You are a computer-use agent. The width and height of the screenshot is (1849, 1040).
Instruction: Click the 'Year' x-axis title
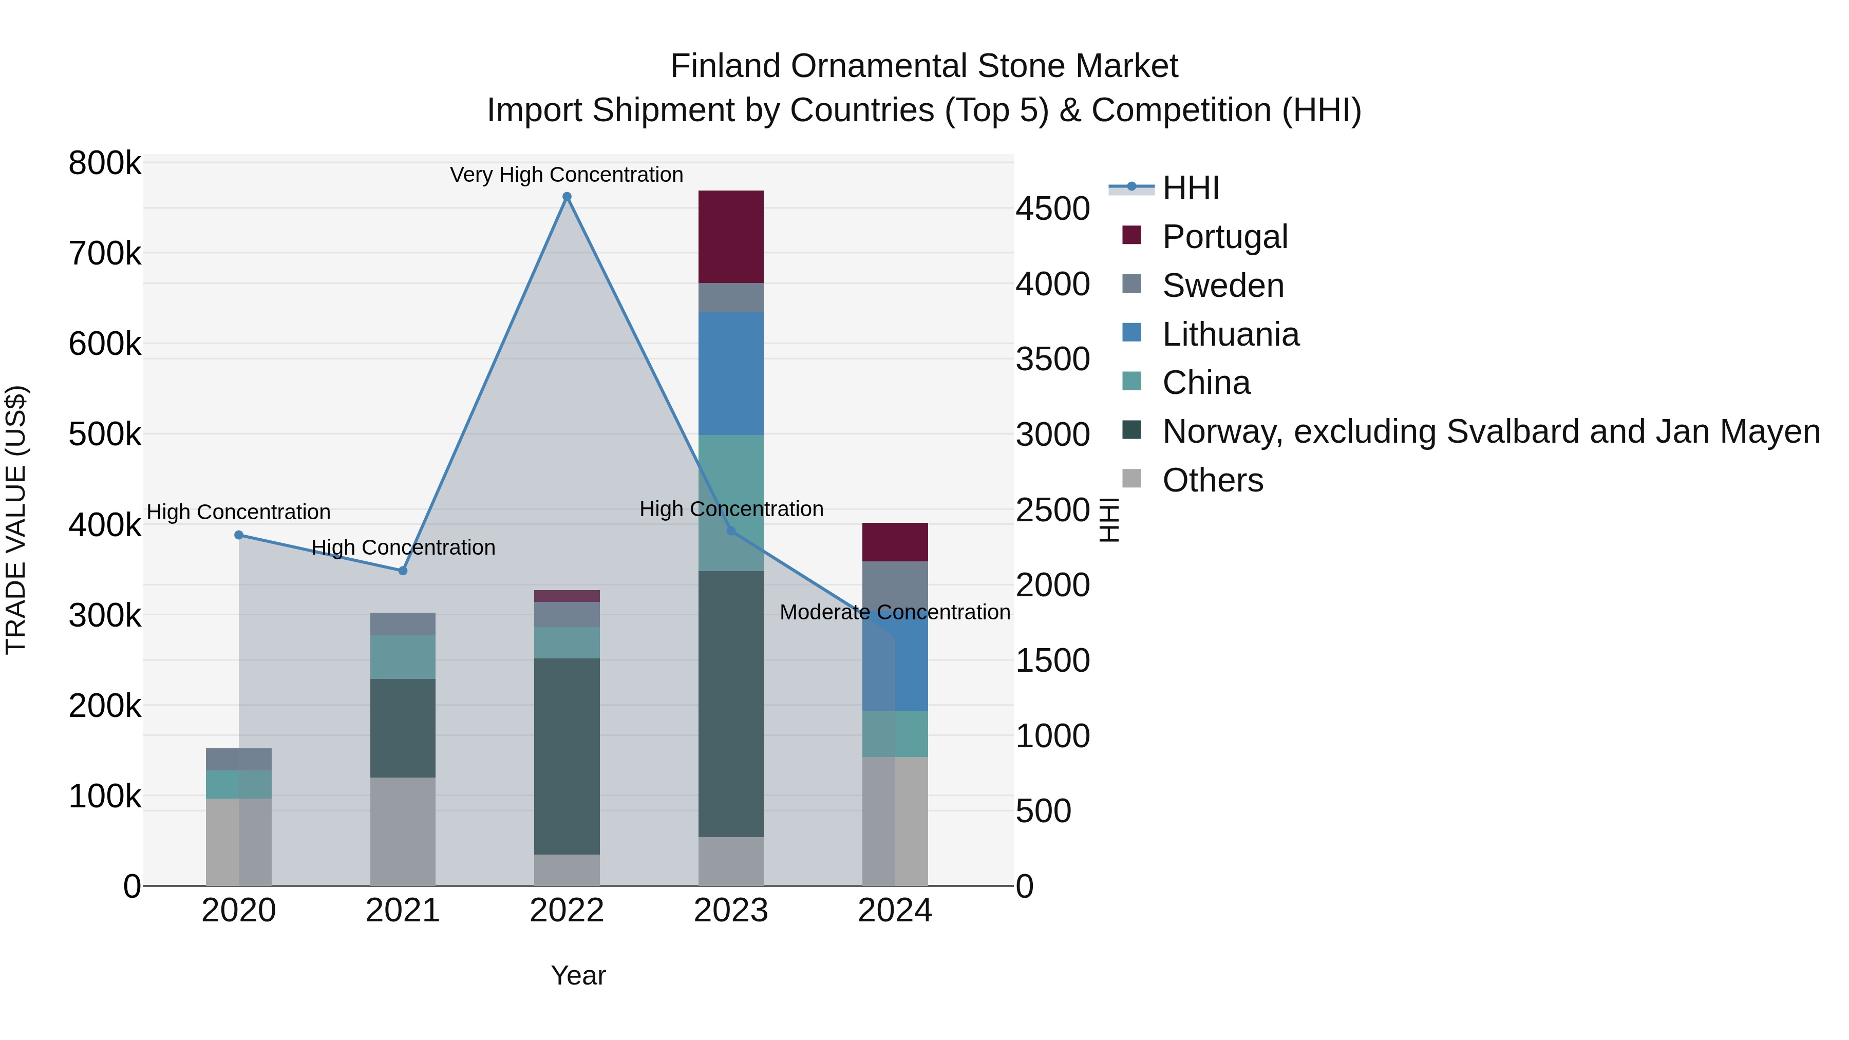(x=578, y=976)
